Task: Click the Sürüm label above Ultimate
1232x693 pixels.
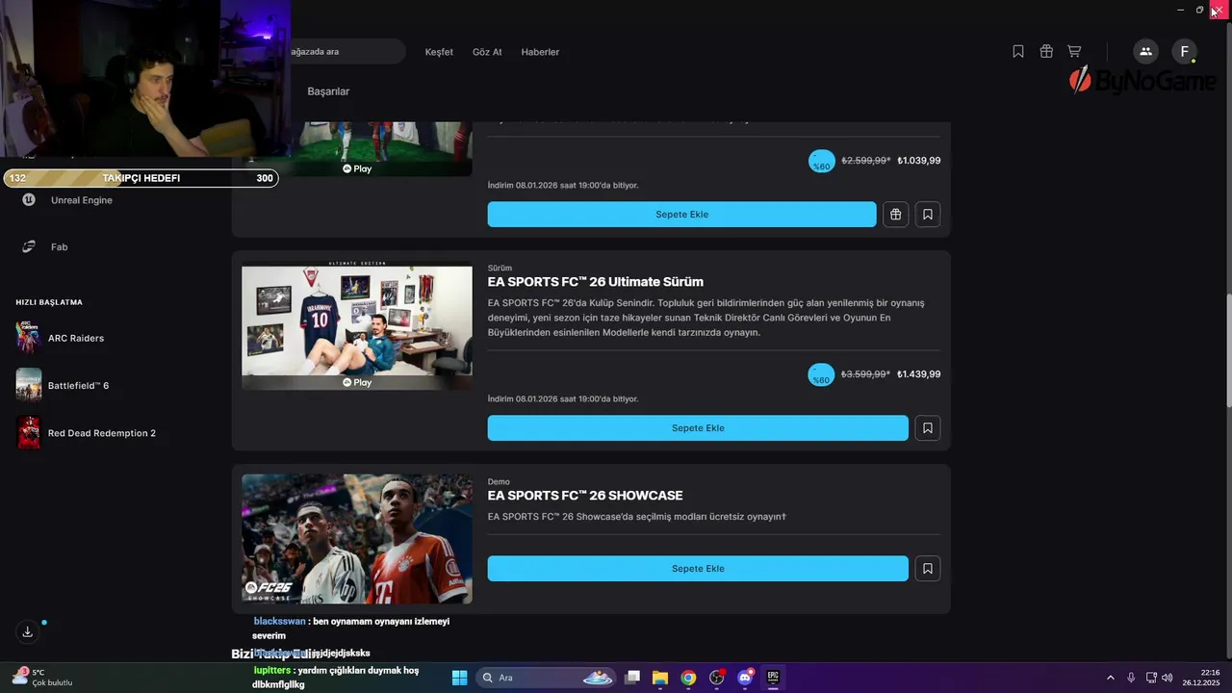Action: coord(500,268)
